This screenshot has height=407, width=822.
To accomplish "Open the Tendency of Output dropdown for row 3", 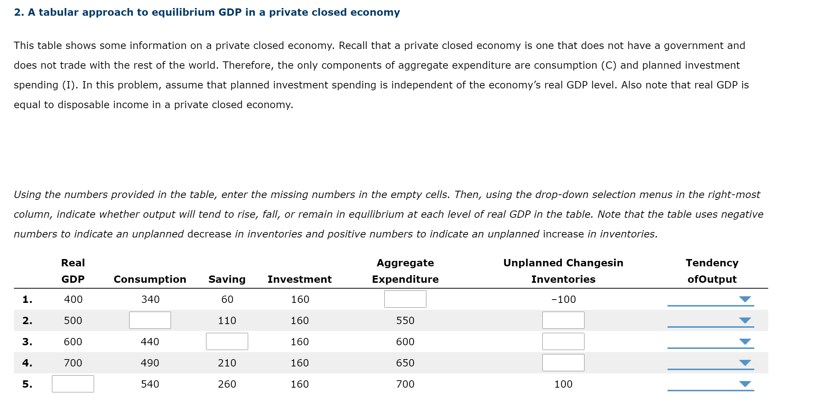I will 745,342.
